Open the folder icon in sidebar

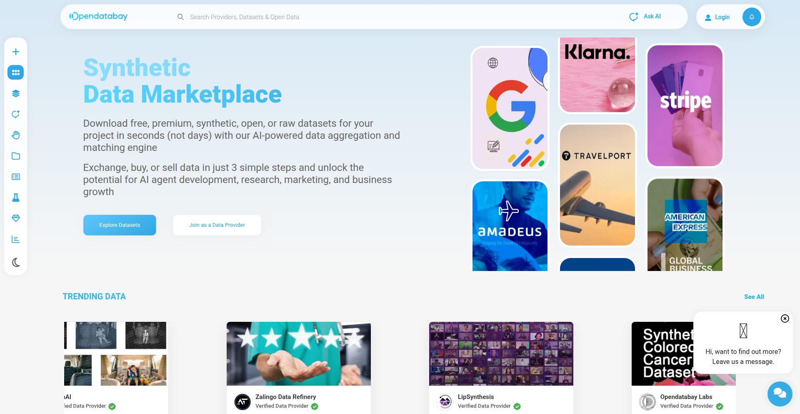coord(16,156)
